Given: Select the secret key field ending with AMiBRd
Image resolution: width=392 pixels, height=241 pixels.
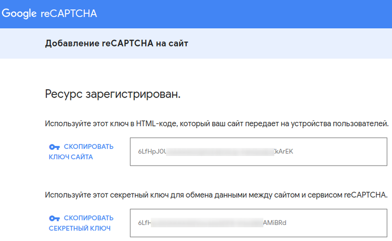Looking at the screenshot, I should pyautogui.click(x=259, y=223).
